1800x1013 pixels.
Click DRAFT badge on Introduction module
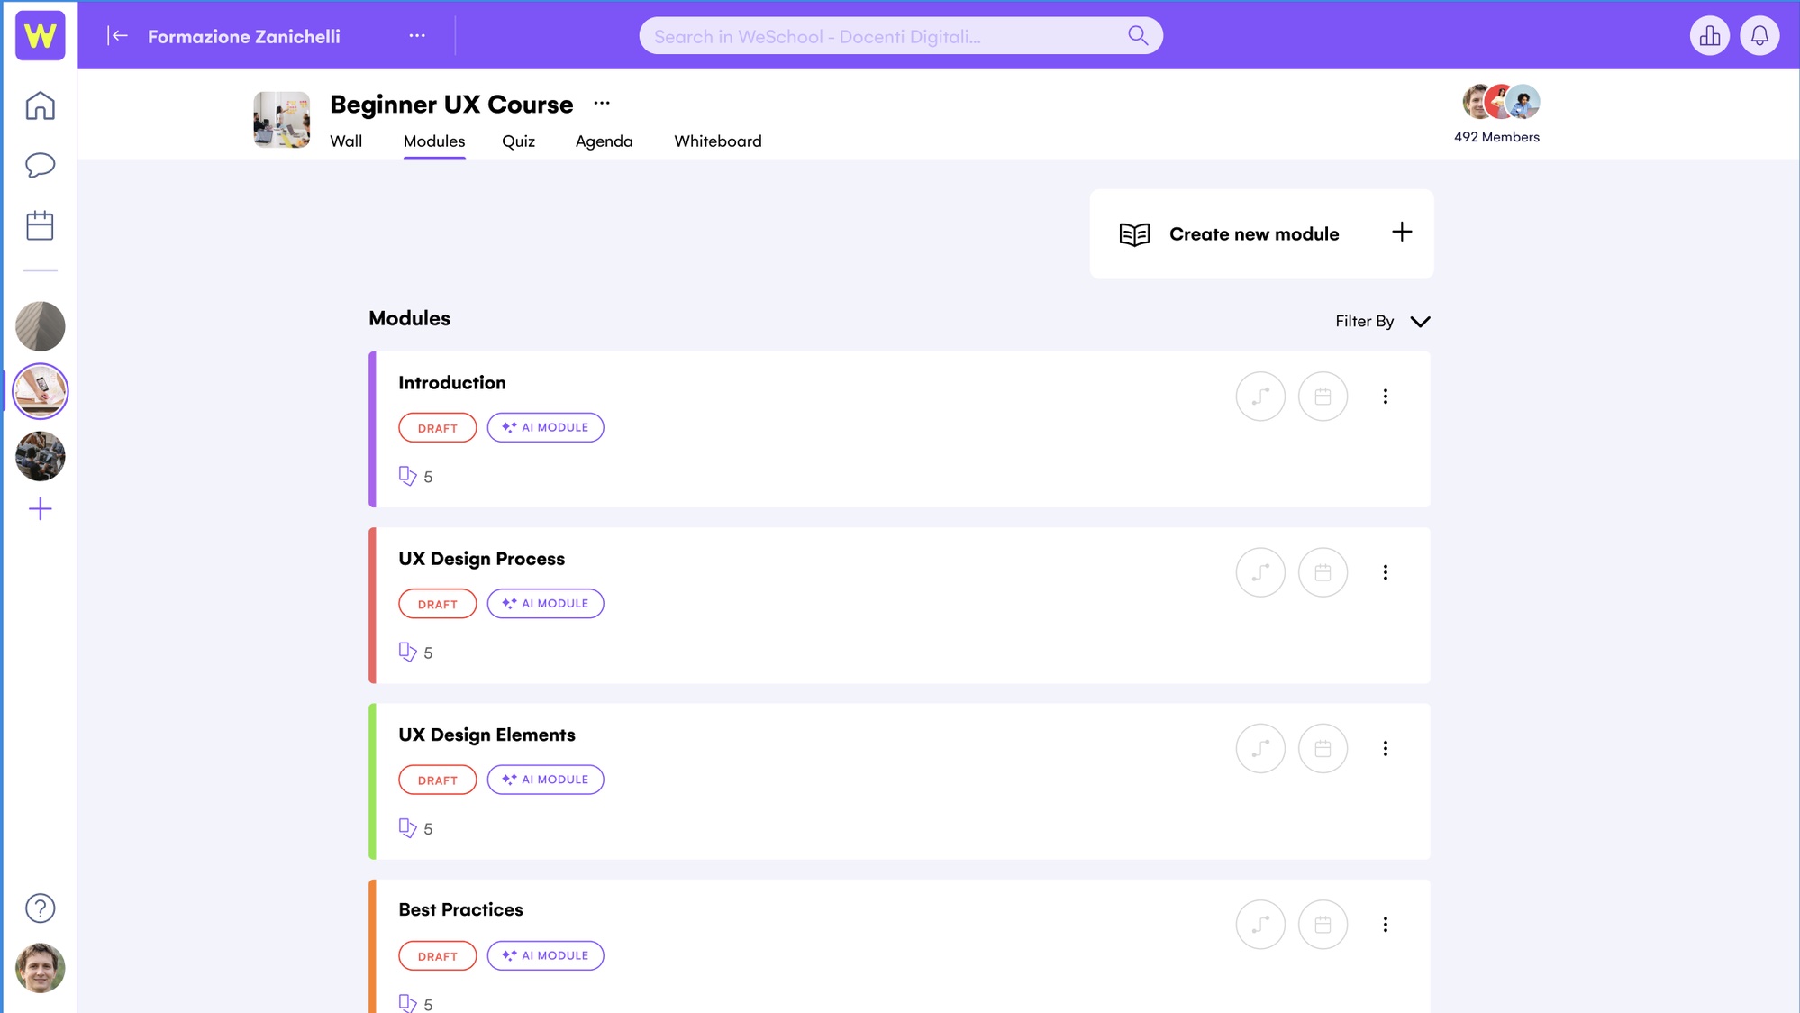coord(437,428)
